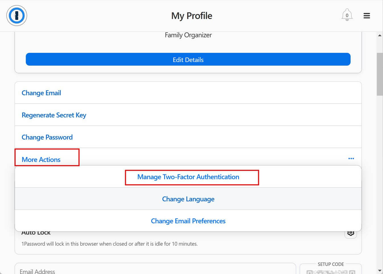Screen dimensions: 383x274
Task: Click the Setup Code label
Action: (331, 264)
